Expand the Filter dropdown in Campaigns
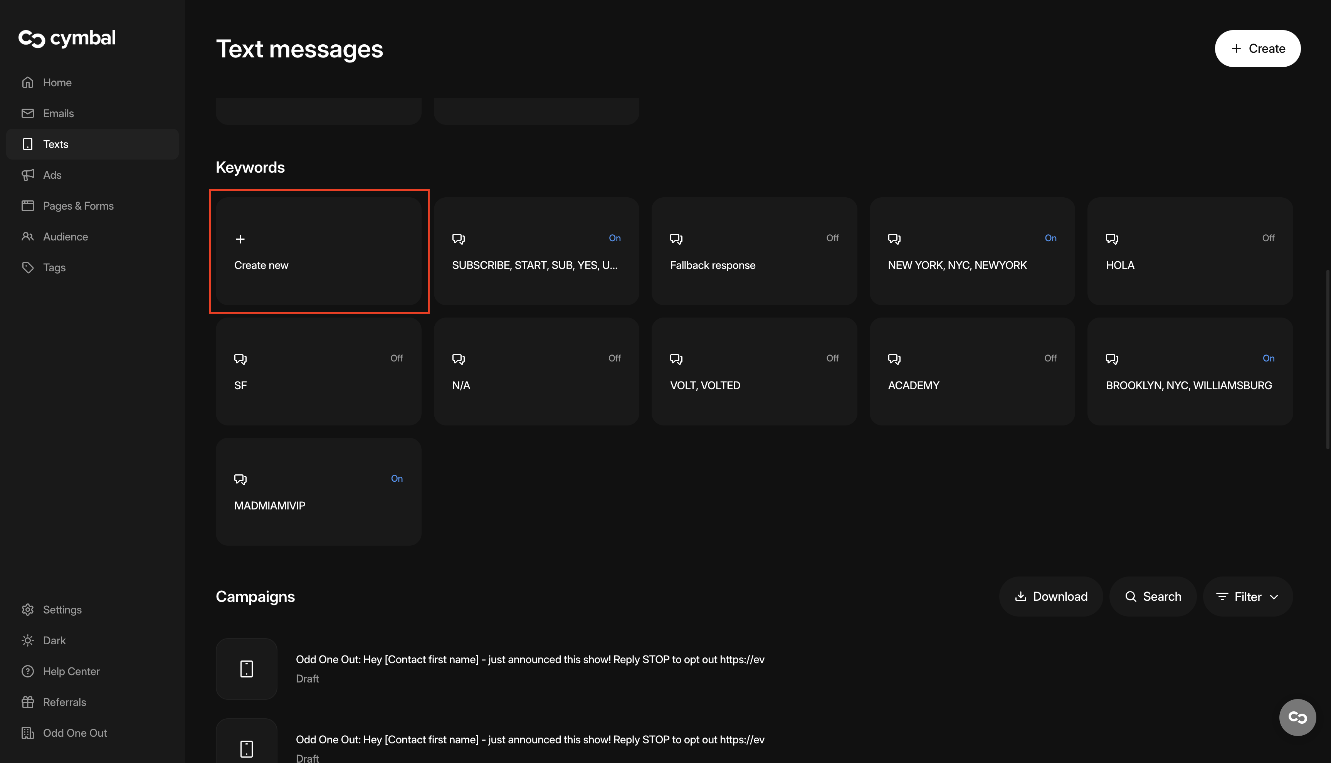 [1248, 597]
